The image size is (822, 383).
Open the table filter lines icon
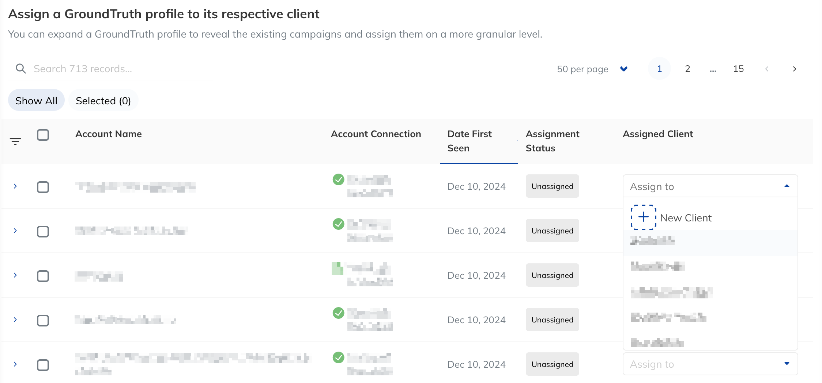point(15,142)
